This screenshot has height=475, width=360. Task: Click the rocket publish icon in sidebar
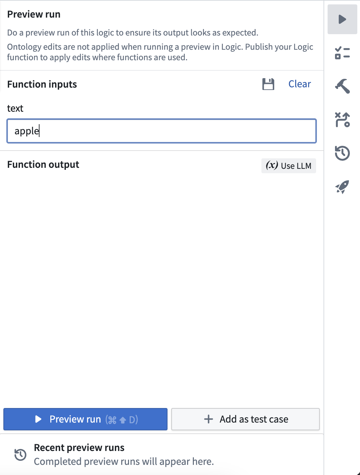click(x=342, y=186)
